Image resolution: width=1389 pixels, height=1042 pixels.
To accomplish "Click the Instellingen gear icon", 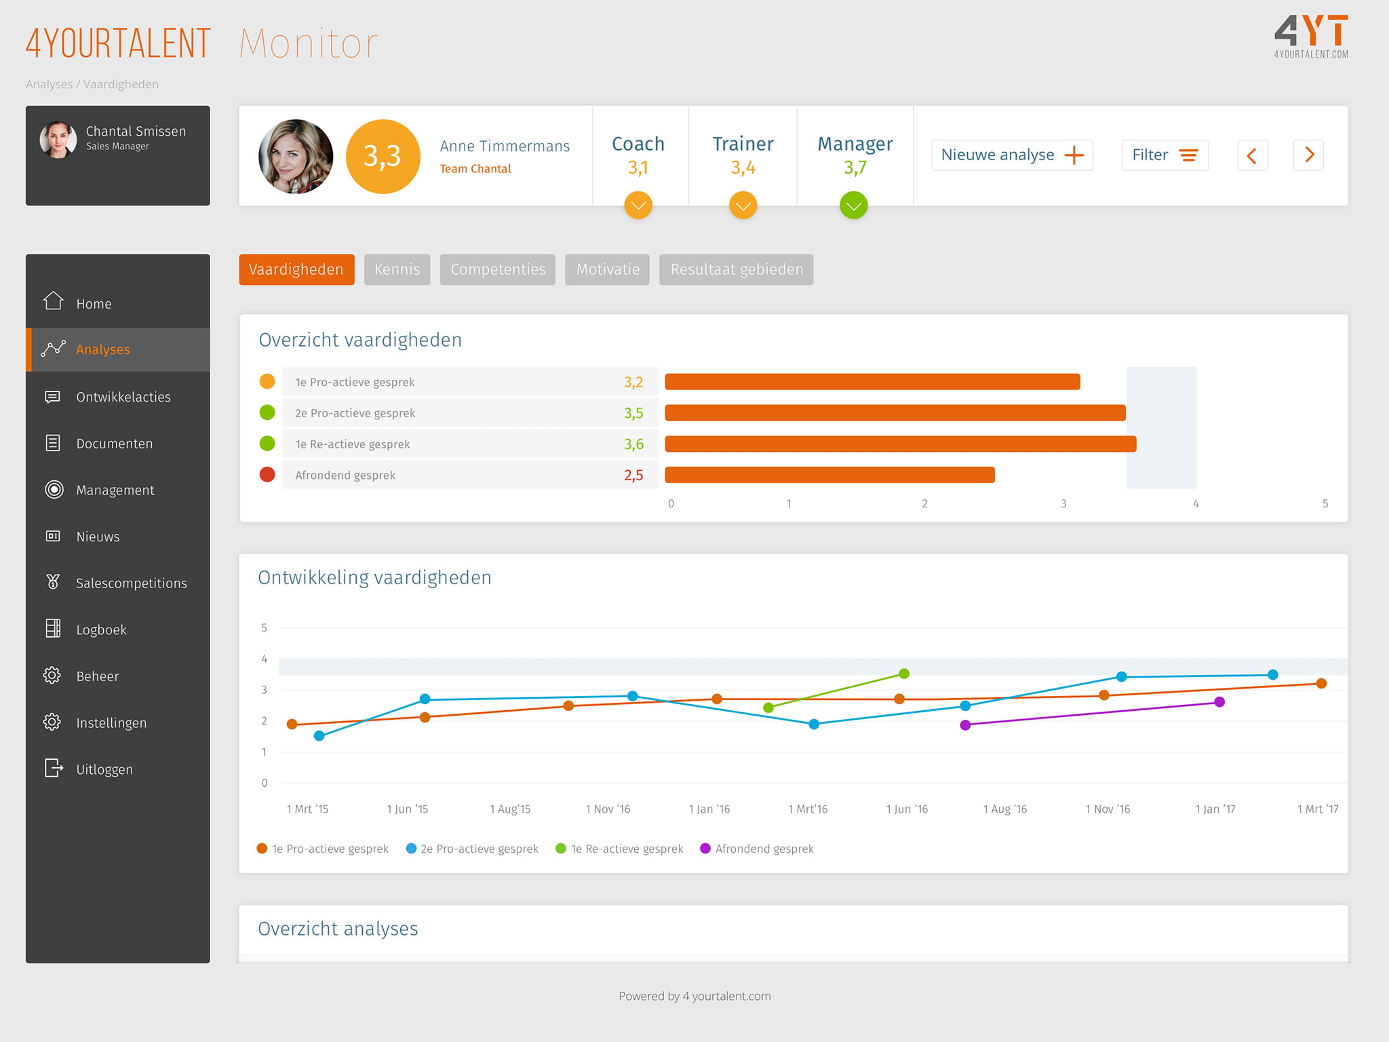I will pyautogui.click(x=52, y=722).
